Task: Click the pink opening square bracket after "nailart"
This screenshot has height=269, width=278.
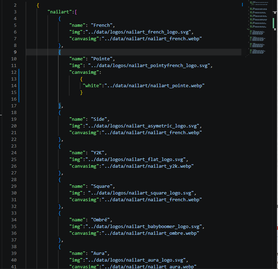Action: (76, 12)
